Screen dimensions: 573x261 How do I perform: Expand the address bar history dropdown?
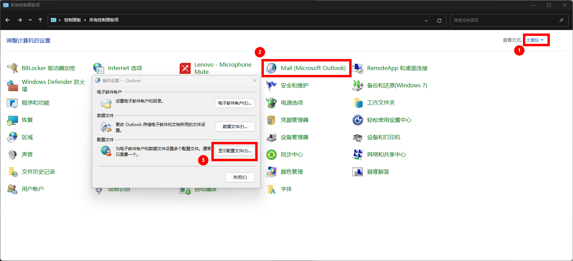click(426, 20)
